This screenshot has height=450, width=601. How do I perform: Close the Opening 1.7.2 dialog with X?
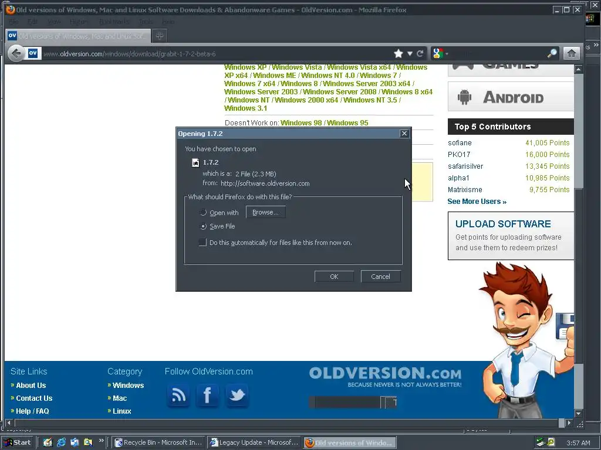[404, 133]
